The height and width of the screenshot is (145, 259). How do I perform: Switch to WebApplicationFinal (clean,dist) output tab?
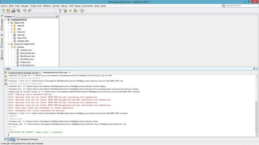tap(55, 72)
